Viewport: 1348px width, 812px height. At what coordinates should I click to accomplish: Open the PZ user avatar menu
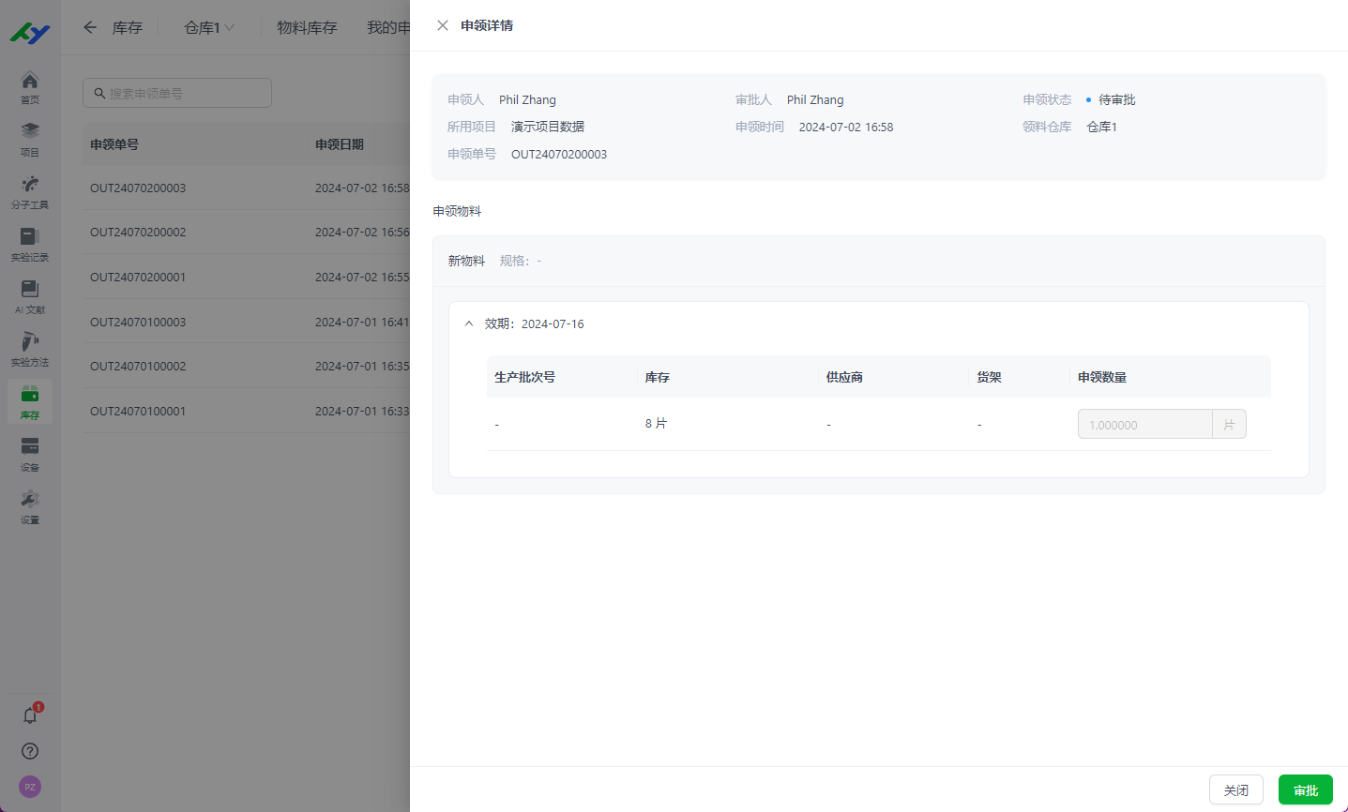point(29,787)
